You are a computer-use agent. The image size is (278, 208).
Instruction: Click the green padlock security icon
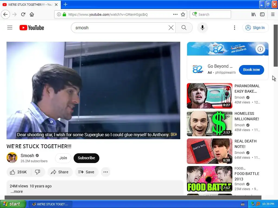(64, 14)
